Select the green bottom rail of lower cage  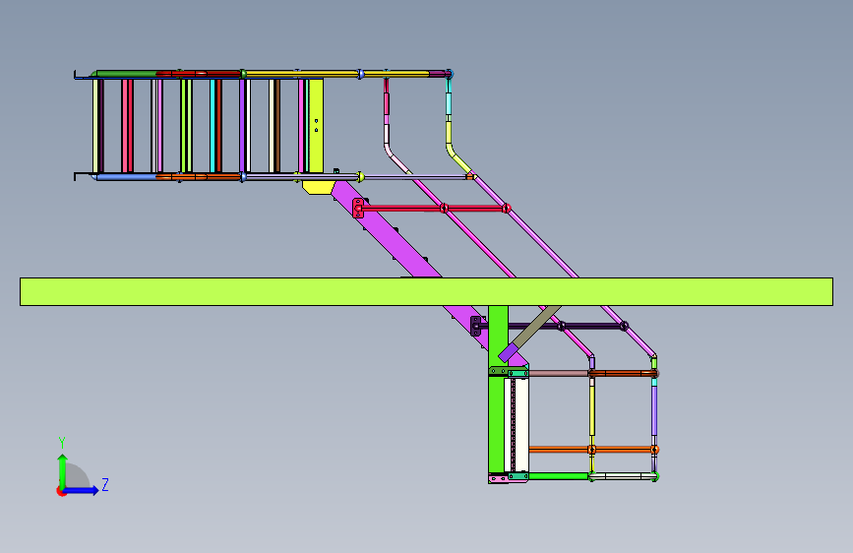tap(558, 476)
